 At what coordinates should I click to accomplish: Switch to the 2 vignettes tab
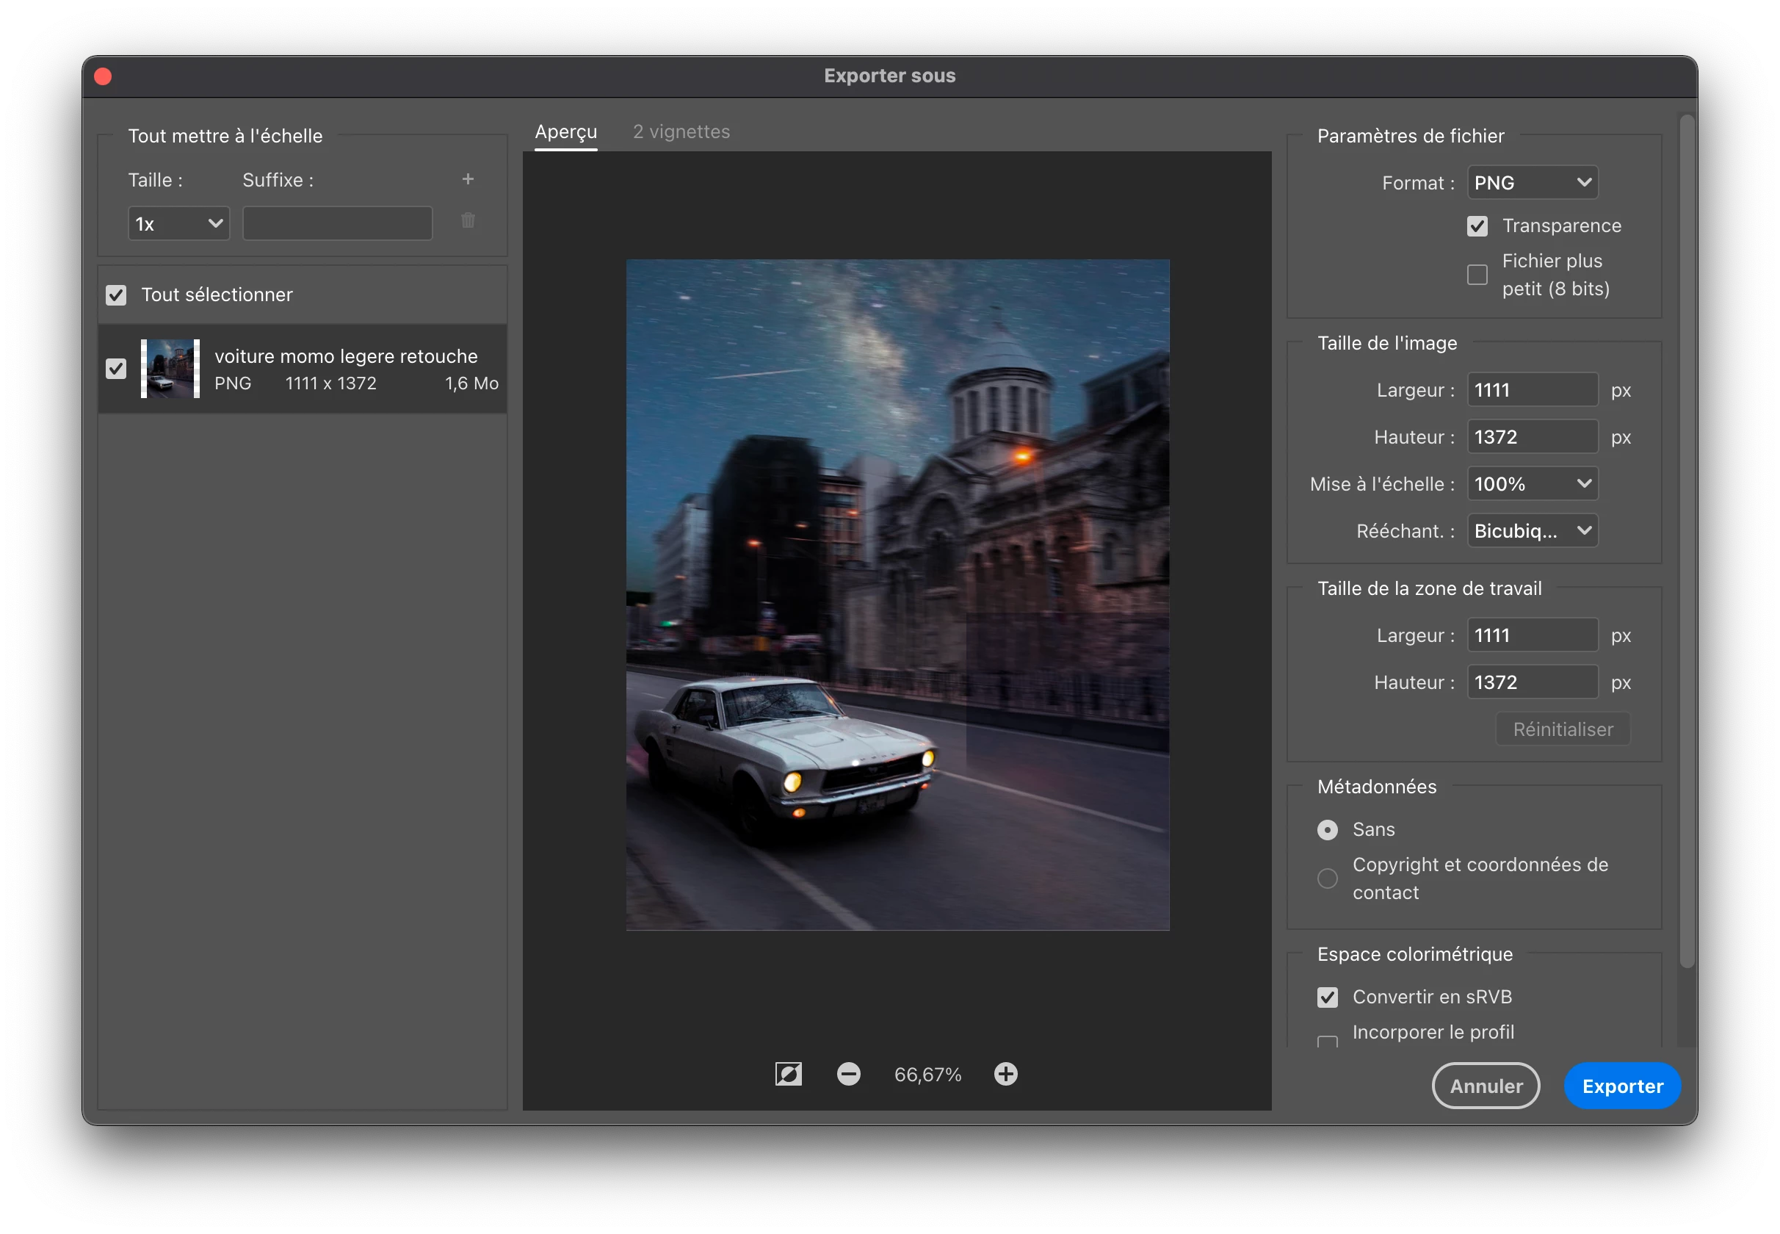(681, 132)
